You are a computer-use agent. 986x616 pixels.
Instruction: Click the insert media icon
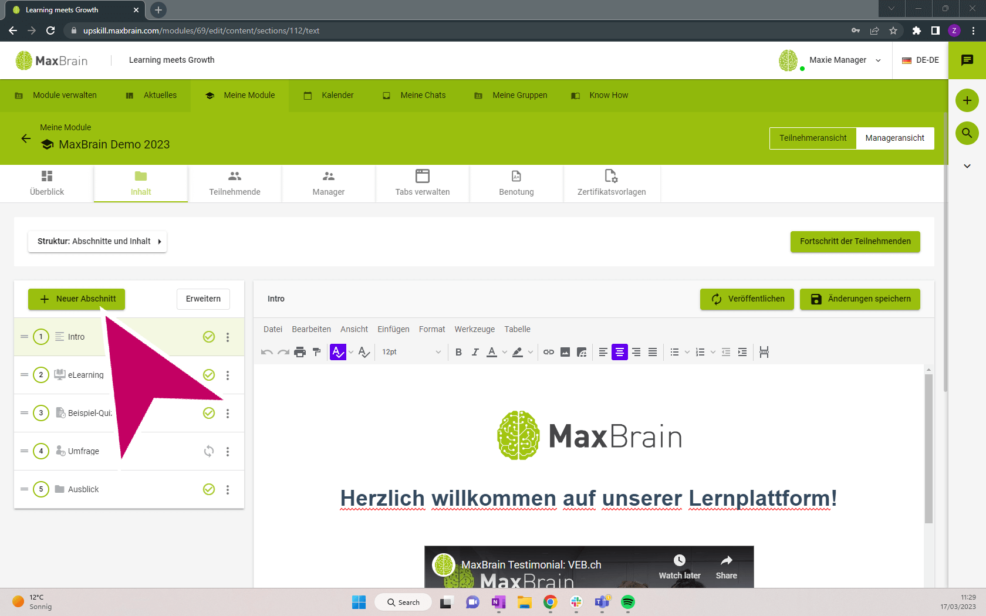click(582, 352)
